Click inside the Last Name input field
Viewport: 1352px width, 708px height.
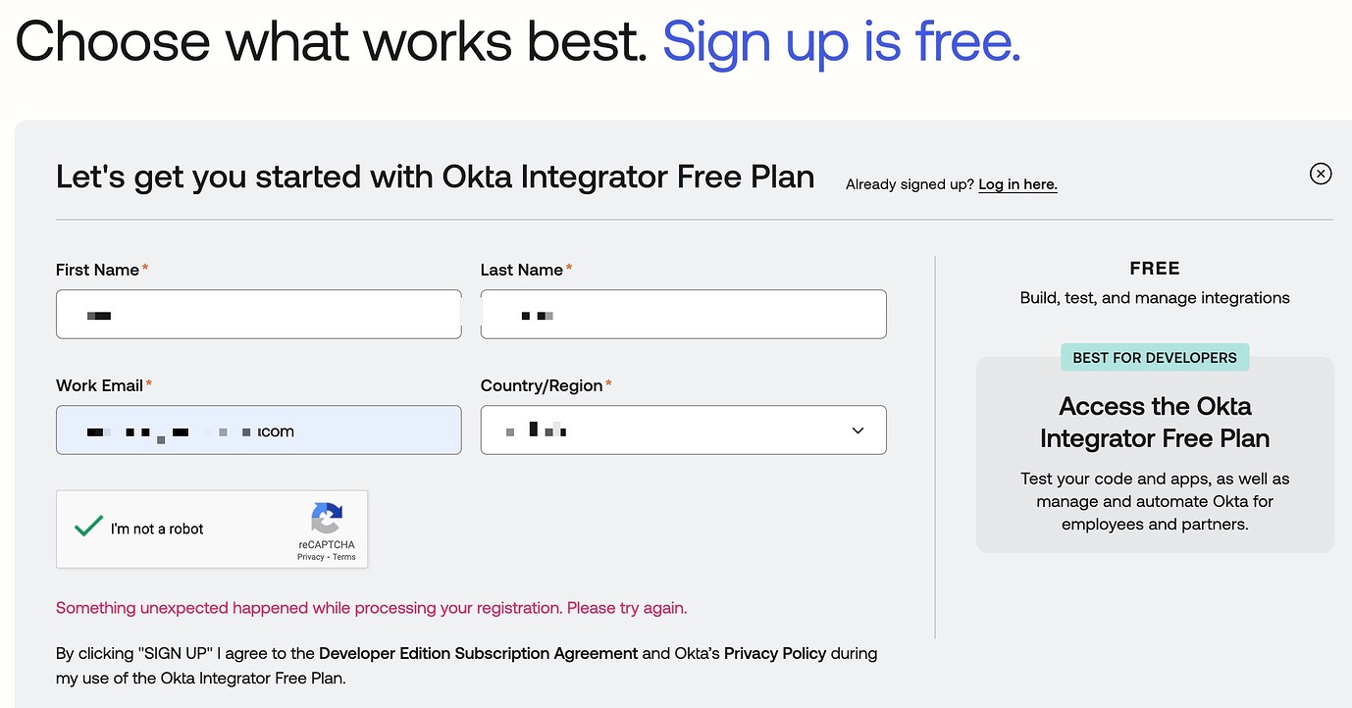(683, 314)
